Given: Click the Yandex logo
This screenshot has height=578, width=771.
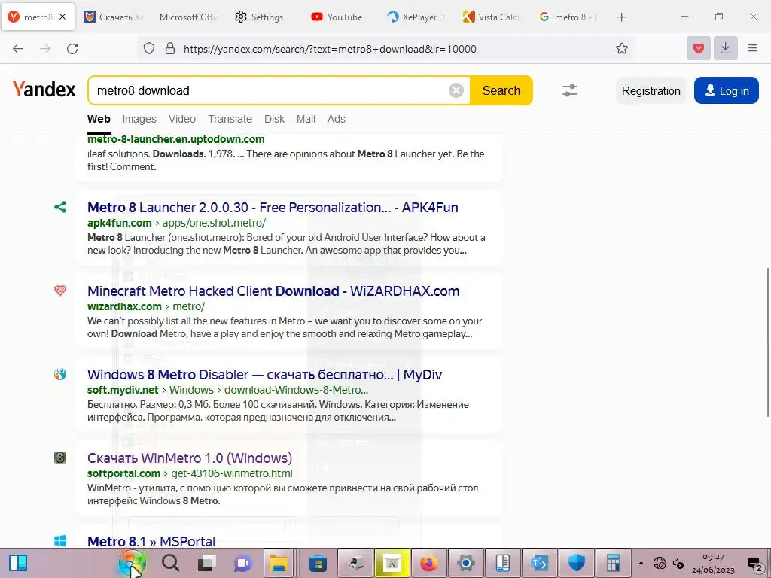Looking at the screenshot, I should coord(44,90).
